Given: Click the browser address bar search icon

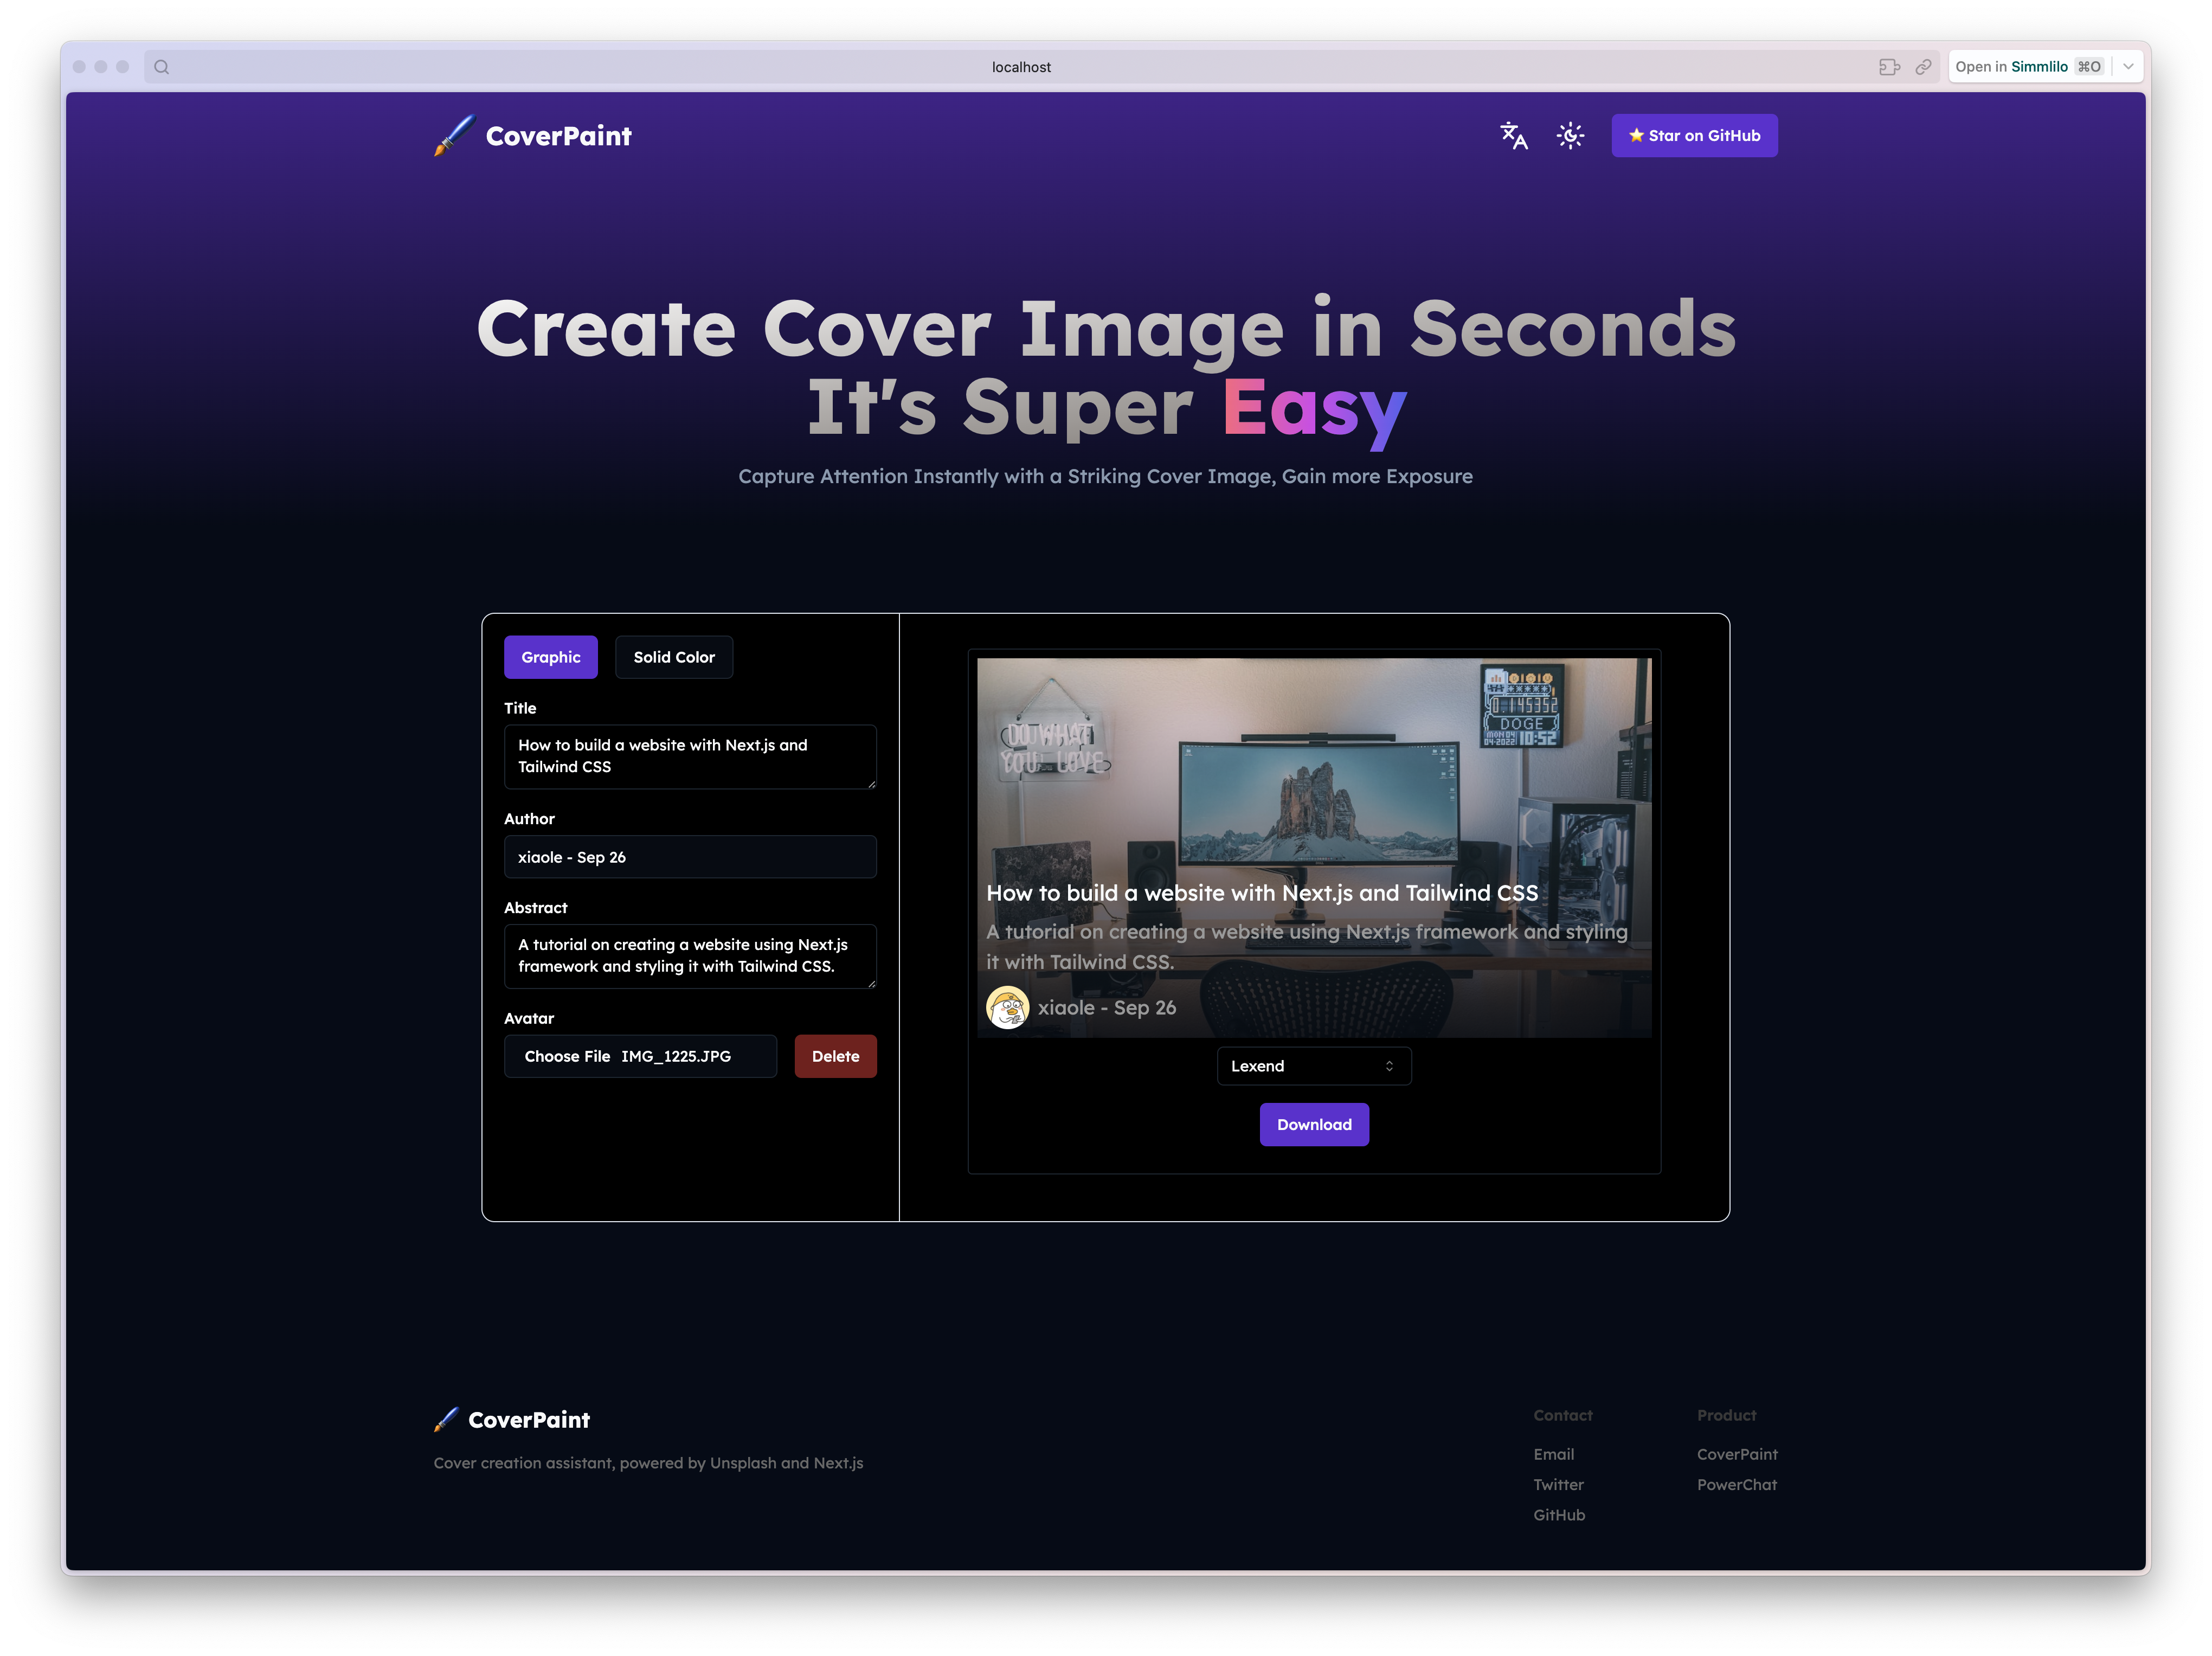Looking at the screenshot, I should tap(162, 67).
